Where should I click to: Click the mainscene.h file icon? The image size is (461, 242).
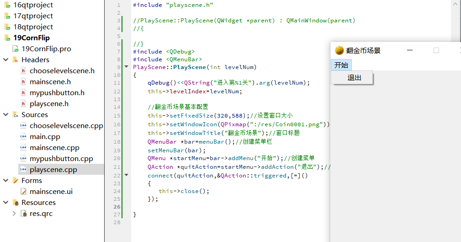pos(23,82)
